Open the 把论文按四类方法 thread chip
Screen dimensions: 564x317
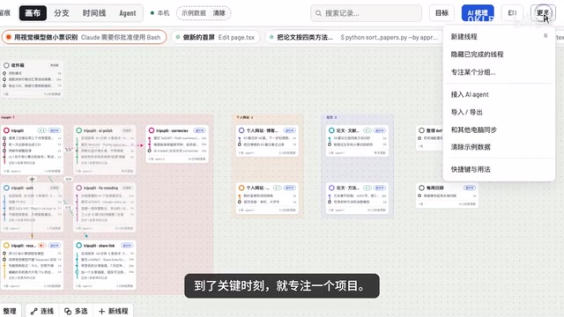(x=353, y=37)
